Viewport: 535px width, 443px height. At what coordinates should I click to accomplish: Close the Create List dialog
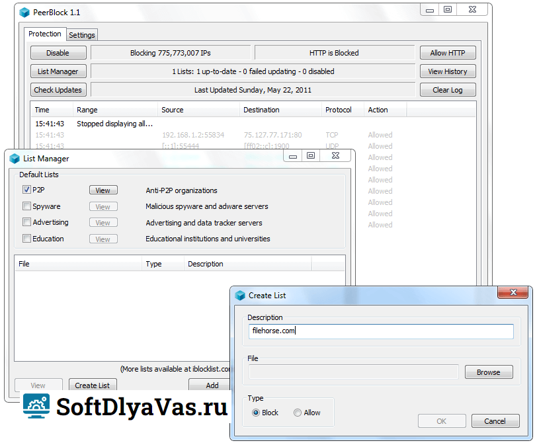coord(513,292)
